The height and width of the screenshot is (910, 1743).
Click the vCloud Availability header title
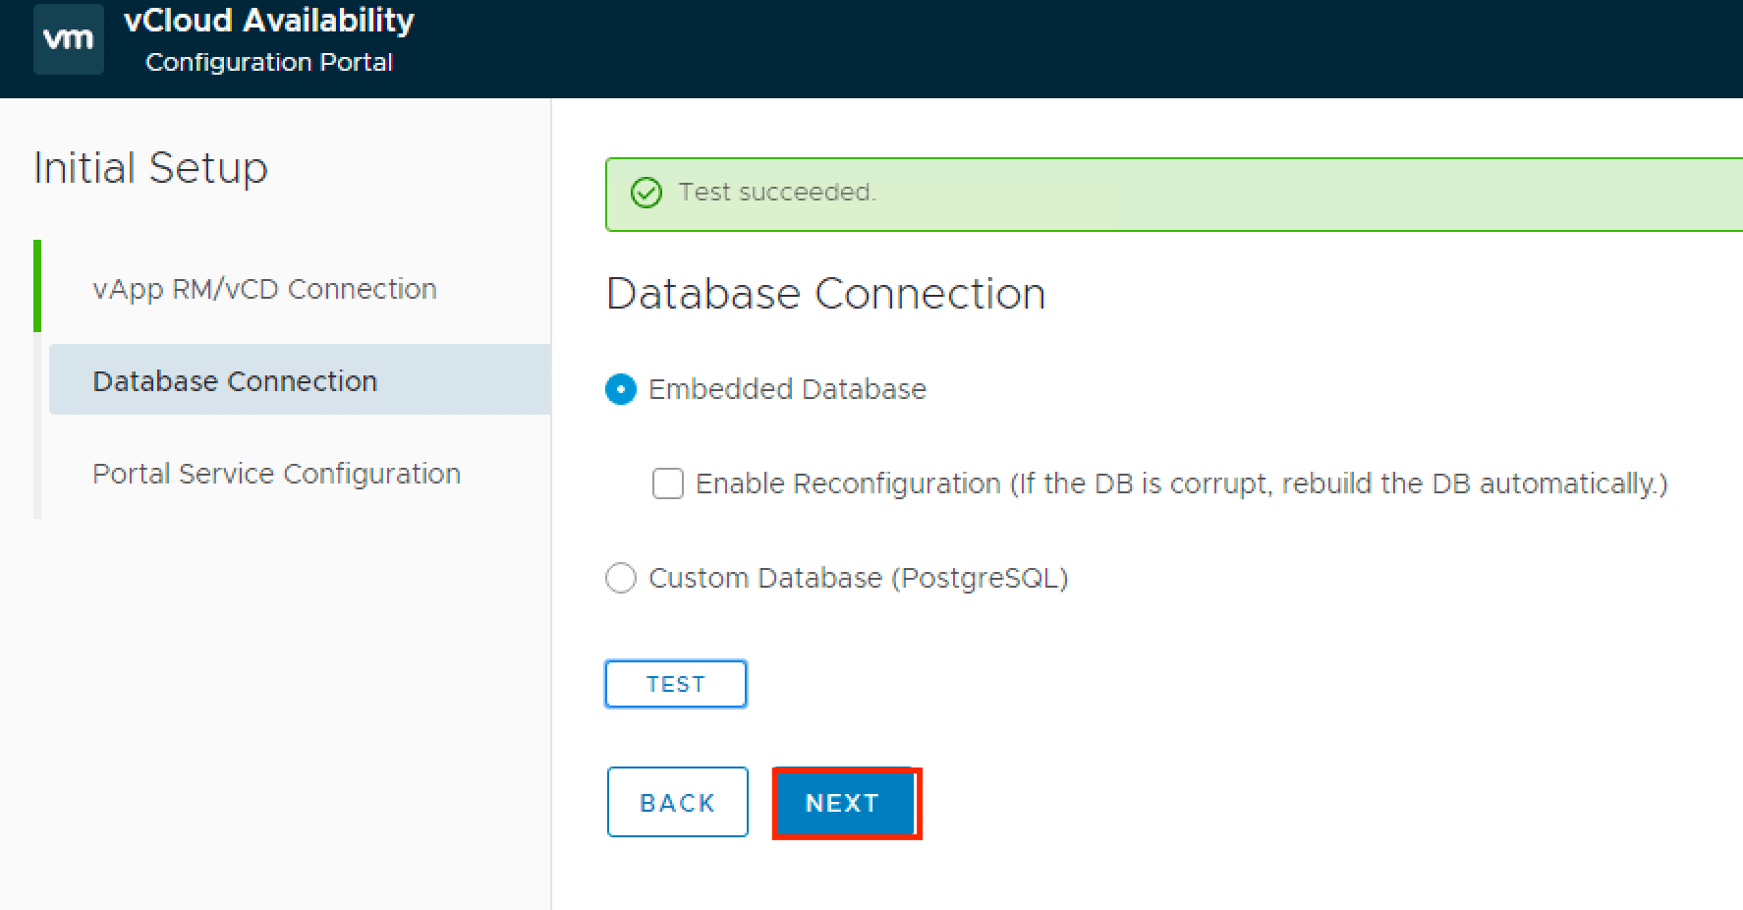tap(268, 21)
